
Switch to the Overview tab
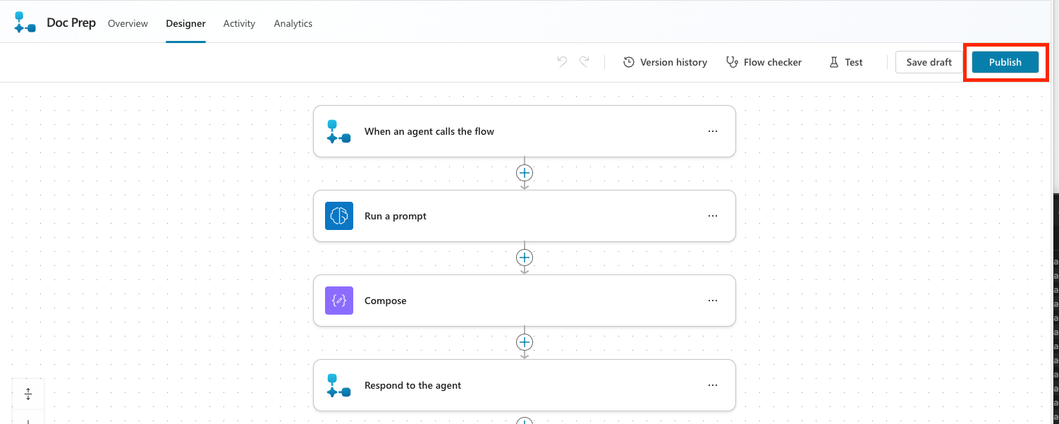[128, 23]
